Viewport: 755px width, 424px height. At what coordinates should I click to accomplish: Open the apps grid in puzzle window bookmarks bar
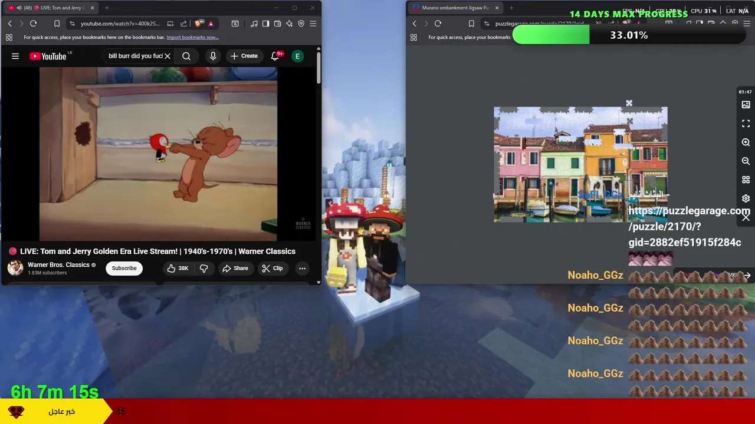(413, 37)
